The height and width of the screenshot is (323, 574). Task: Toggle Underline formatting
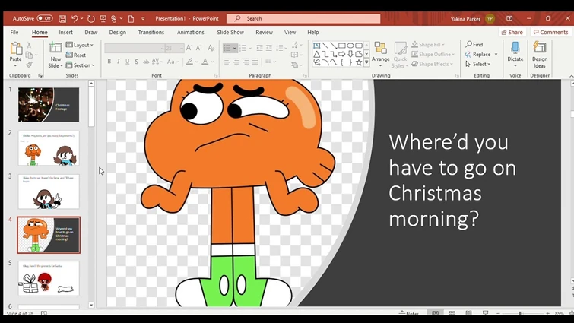(128, 62)
